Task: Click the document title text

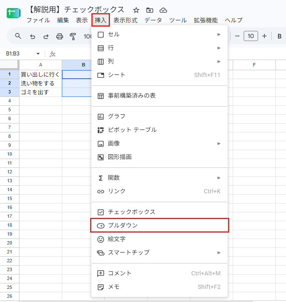Action: 76,10
